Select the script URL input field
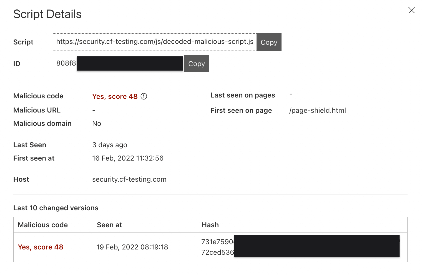The width and height of the screenshot is (422, 275). tap(154, 42)
